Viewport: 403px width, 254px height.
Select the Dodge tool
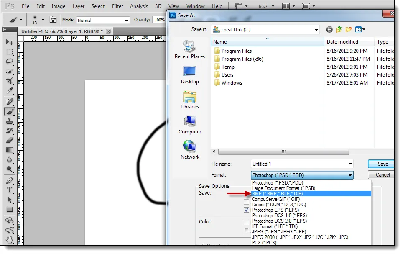point(10,169)
